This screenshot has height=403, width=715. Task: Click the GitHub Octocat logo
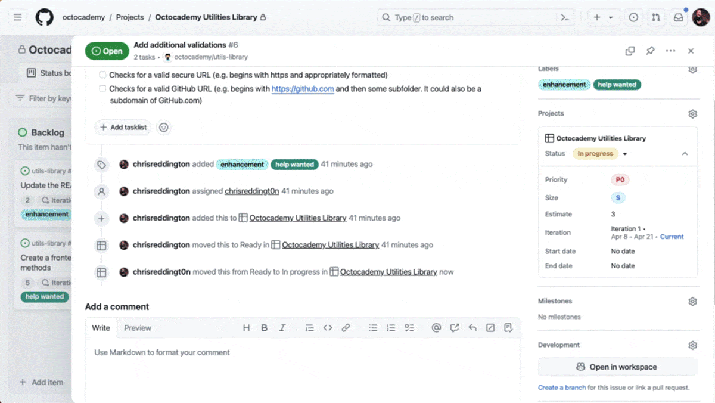(44, 17)
